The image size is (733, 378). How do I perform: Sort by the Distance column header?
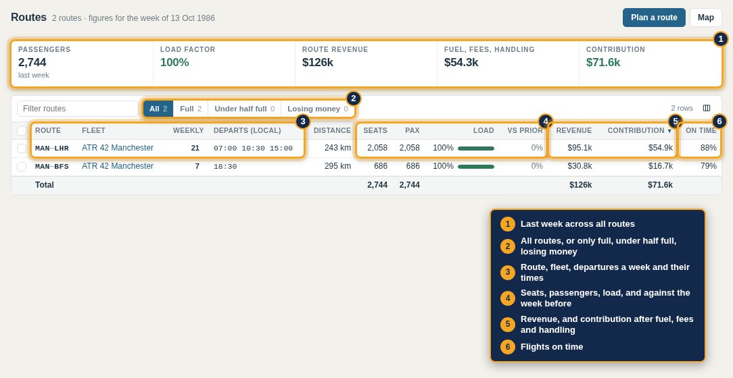pyautogui.click(x=333, y=131)
